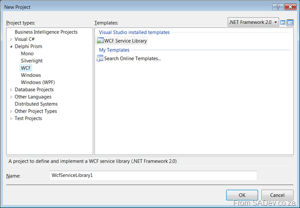Expand the Other Project Types node

pyautogui.click(x=11, y=111)
